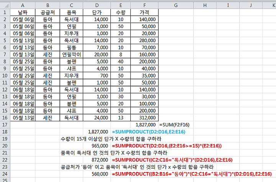Select unit price cell '24,000'

click(x=97, y=117)
